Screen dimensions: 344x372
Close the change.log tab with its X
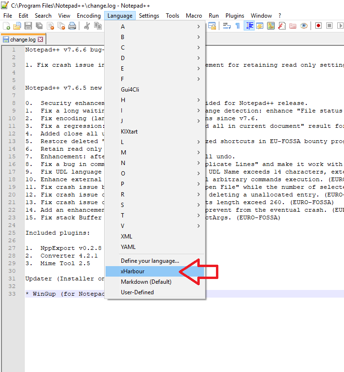point(41,40)
